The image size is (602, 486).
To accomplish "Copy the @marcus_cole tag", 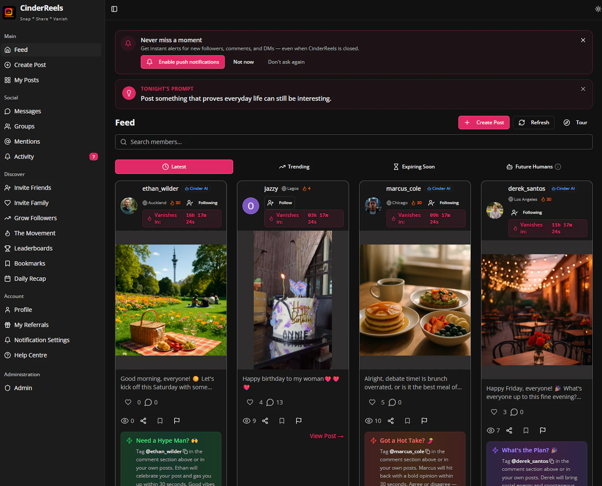I will pos(428,451).
